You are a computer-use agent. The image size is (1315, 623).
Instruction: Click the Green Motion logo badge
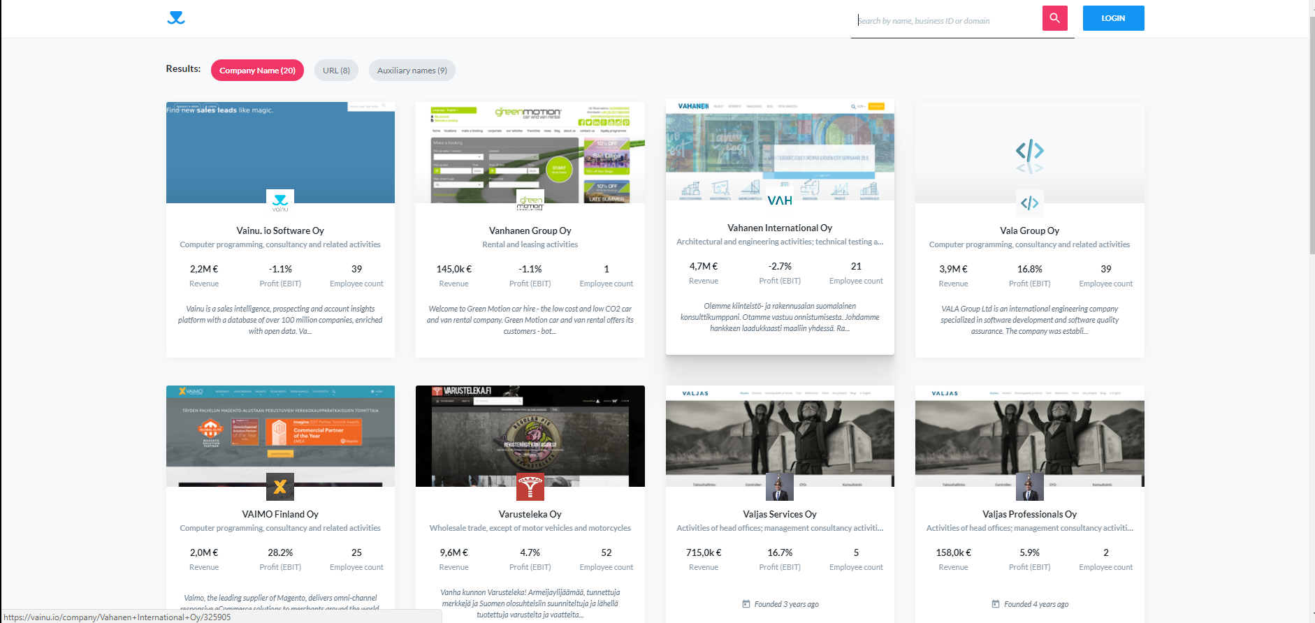pos(530,202)
